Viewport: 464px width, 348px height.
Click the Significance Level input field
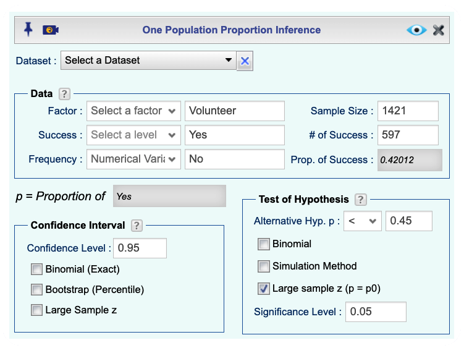(376, 312)
